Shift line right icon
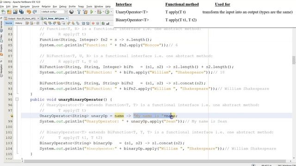Image resolution: width=296 pixels, height=166 pixels. (x=88, y=23)
